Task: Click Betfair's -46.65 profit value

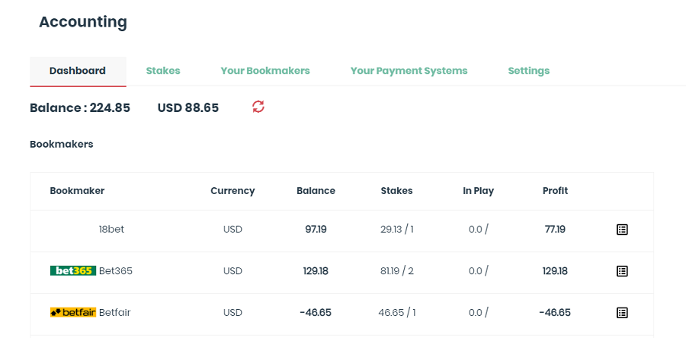Action: pos(554,312)
